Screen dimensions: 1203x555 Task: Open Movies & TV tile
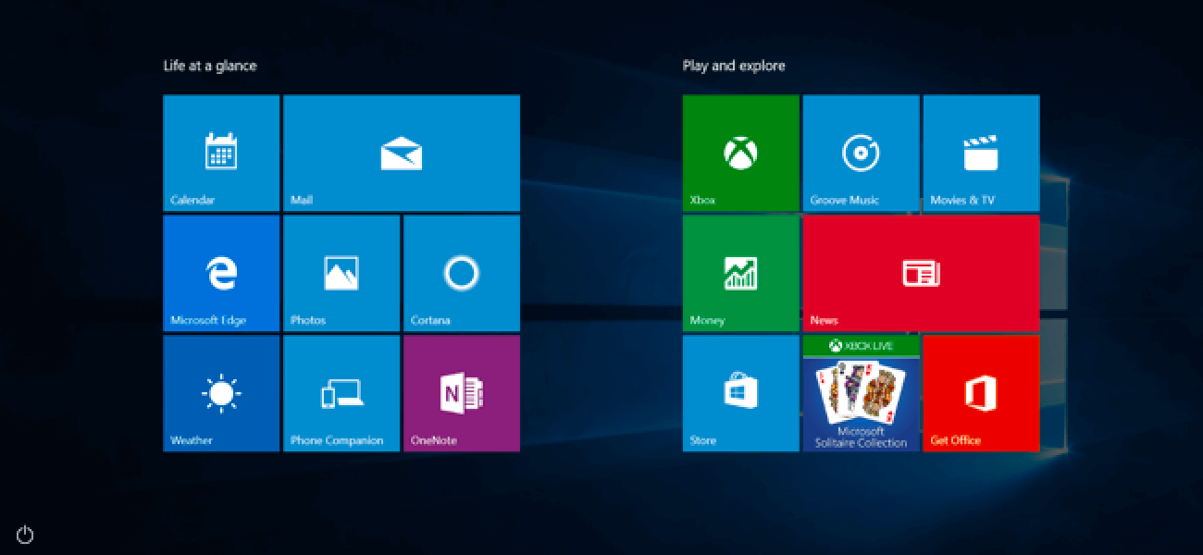[981, 153]
